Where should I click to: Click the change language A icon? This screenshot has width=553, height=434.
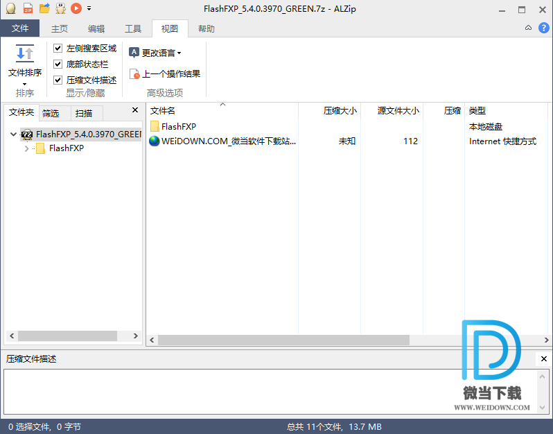134,53
